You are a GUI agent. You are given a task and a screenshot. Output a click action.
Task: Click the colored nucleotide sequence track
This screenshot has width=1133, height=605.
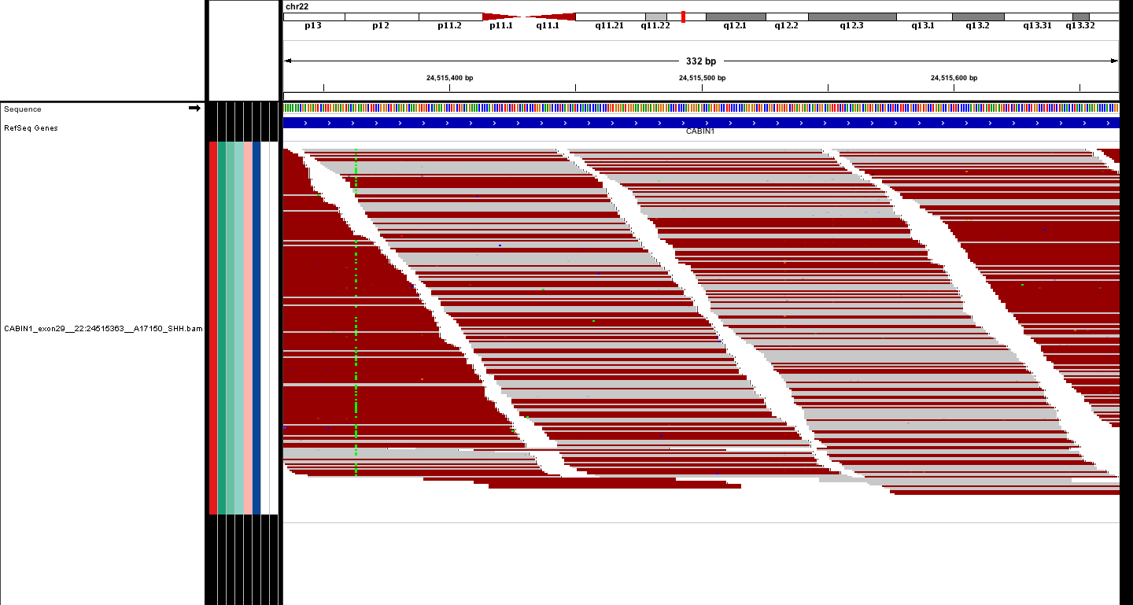tap(701, 108)
